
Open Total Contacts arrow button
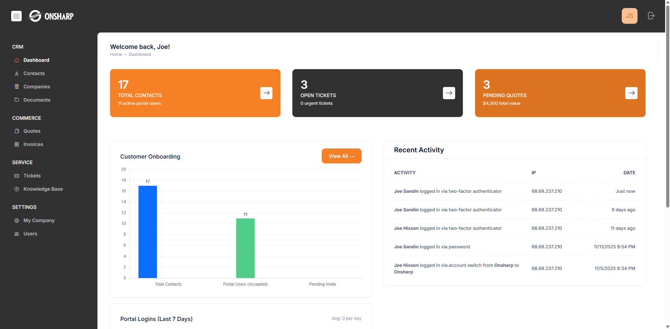tap(266, 93)
